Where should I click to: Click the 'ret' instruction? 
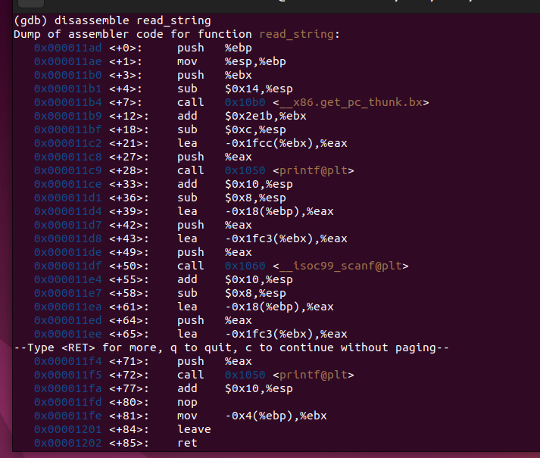pyautogui.click(x=187, y=443)
